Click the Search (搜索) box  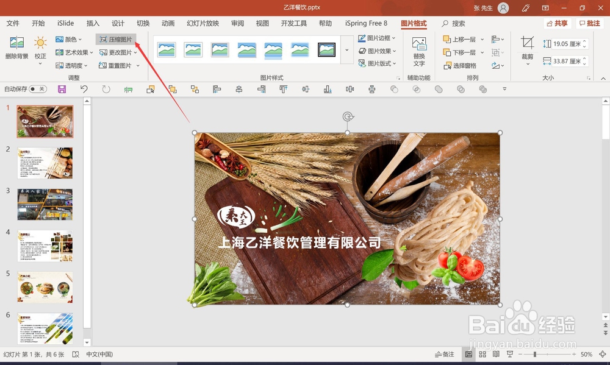pyautogui.click(x=454, y=23)
